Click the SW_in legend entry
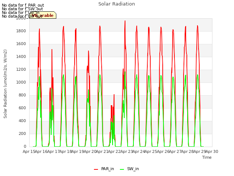The image size is (234, 176). click(x=129, y=169)
